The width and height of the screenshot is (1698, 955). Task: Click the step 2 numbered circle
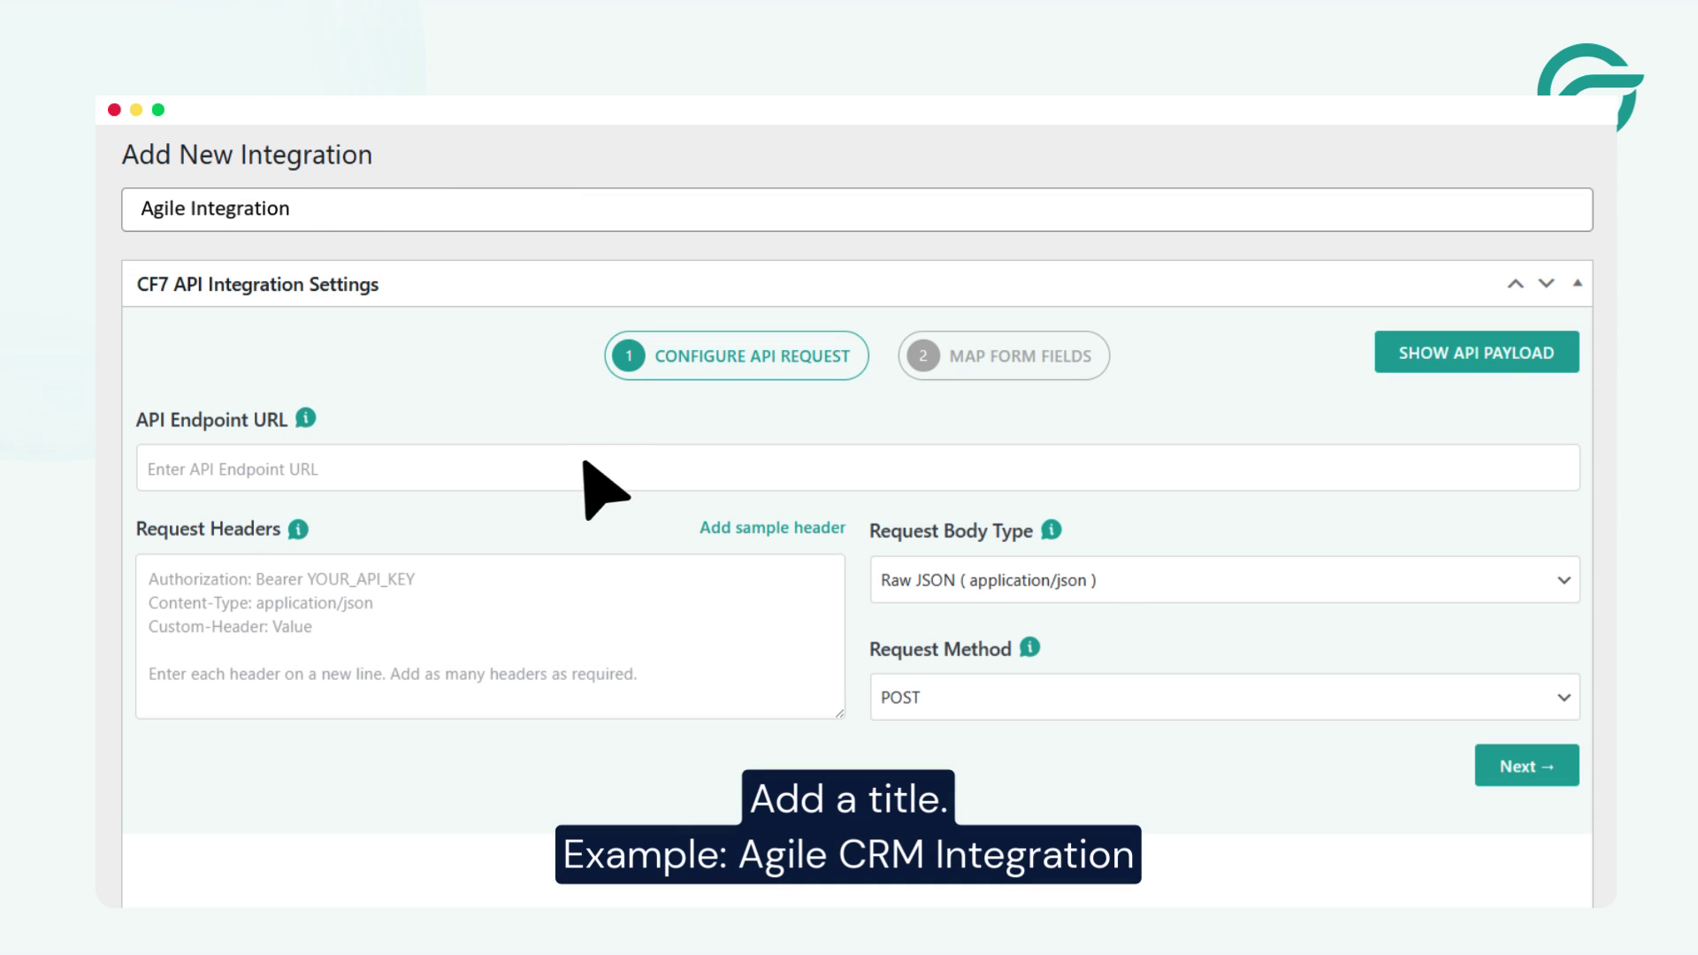click(922, 355)
